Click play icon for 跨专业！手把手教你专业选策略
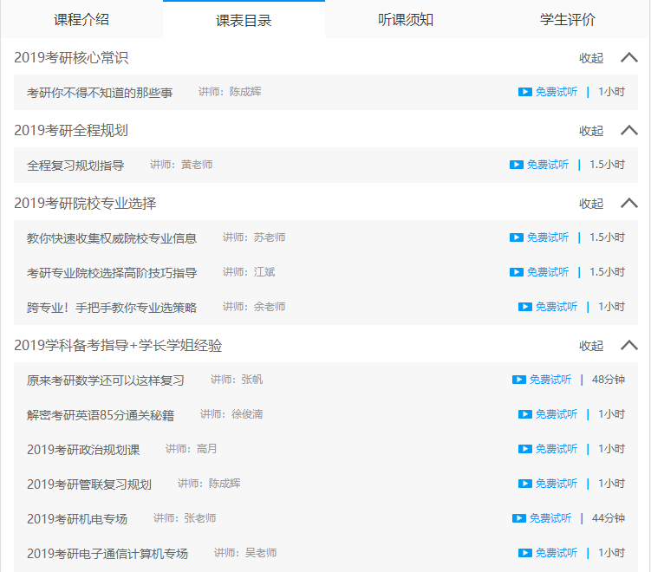The width and height of the screenshot is (651, 572). (524, 307)
